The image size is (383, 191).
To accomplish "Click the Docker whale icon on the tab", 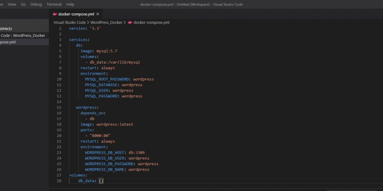I will click(x=55, y=14).
